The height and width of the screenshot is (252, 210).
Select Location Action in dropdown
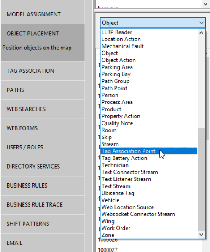pyautogui.click(x=149, y=39)
